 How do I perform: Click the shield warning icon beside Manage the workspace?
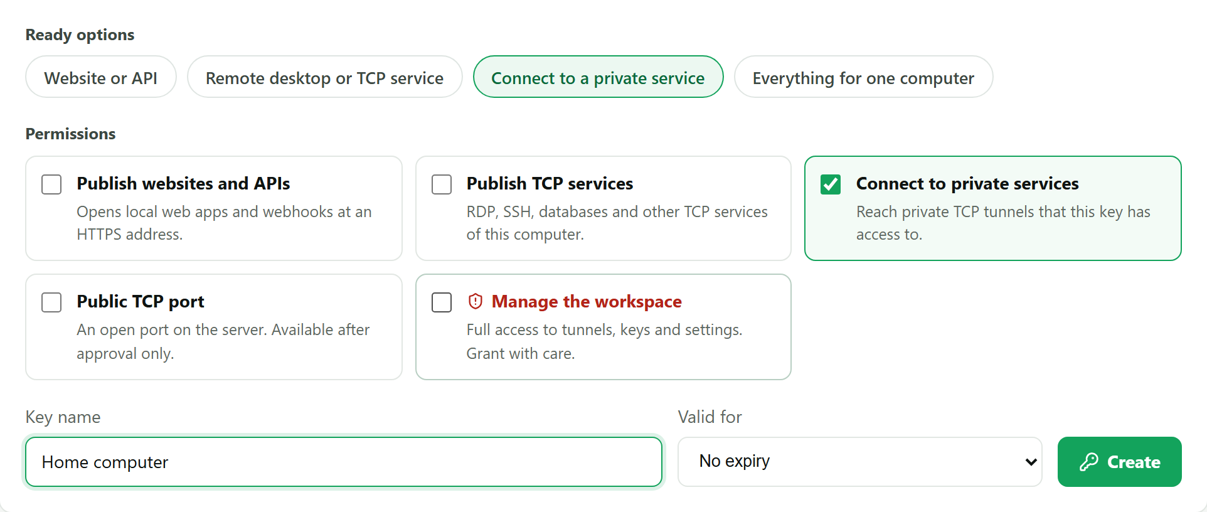point(476,302)
